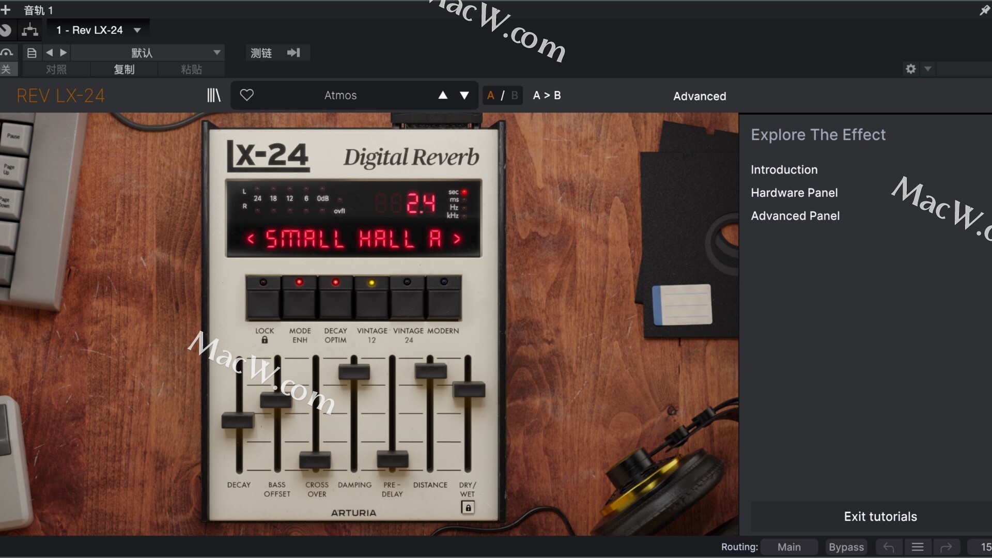Click the PRE-DELAY slider handle
Image resolution: width=992 pixels, height=558 pixels.
point(393,459)
